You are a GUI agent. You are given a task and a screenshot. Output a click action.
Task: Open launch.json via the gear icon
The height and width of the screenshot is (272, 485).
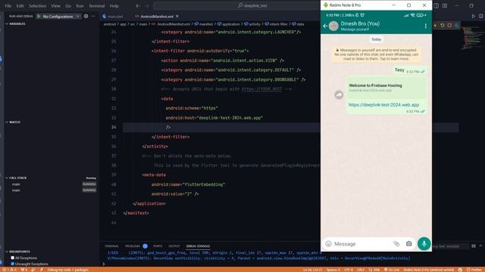(x=86, y=17)
